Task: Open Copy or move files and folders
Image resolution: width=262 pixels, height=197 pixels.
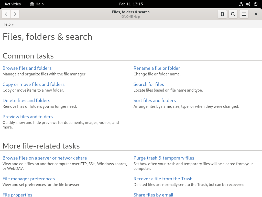Action: [34, 84]
